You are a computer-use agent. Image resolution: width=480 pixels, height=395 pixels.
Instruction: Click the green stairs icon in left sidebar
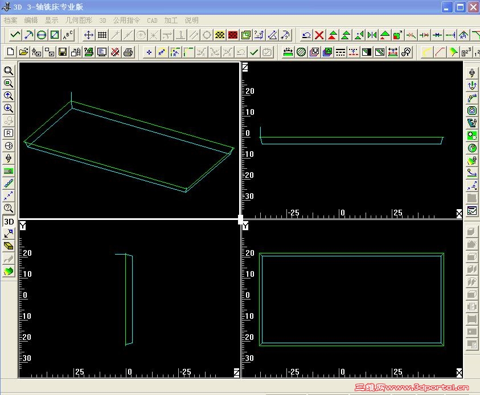(x=9, y=183)
